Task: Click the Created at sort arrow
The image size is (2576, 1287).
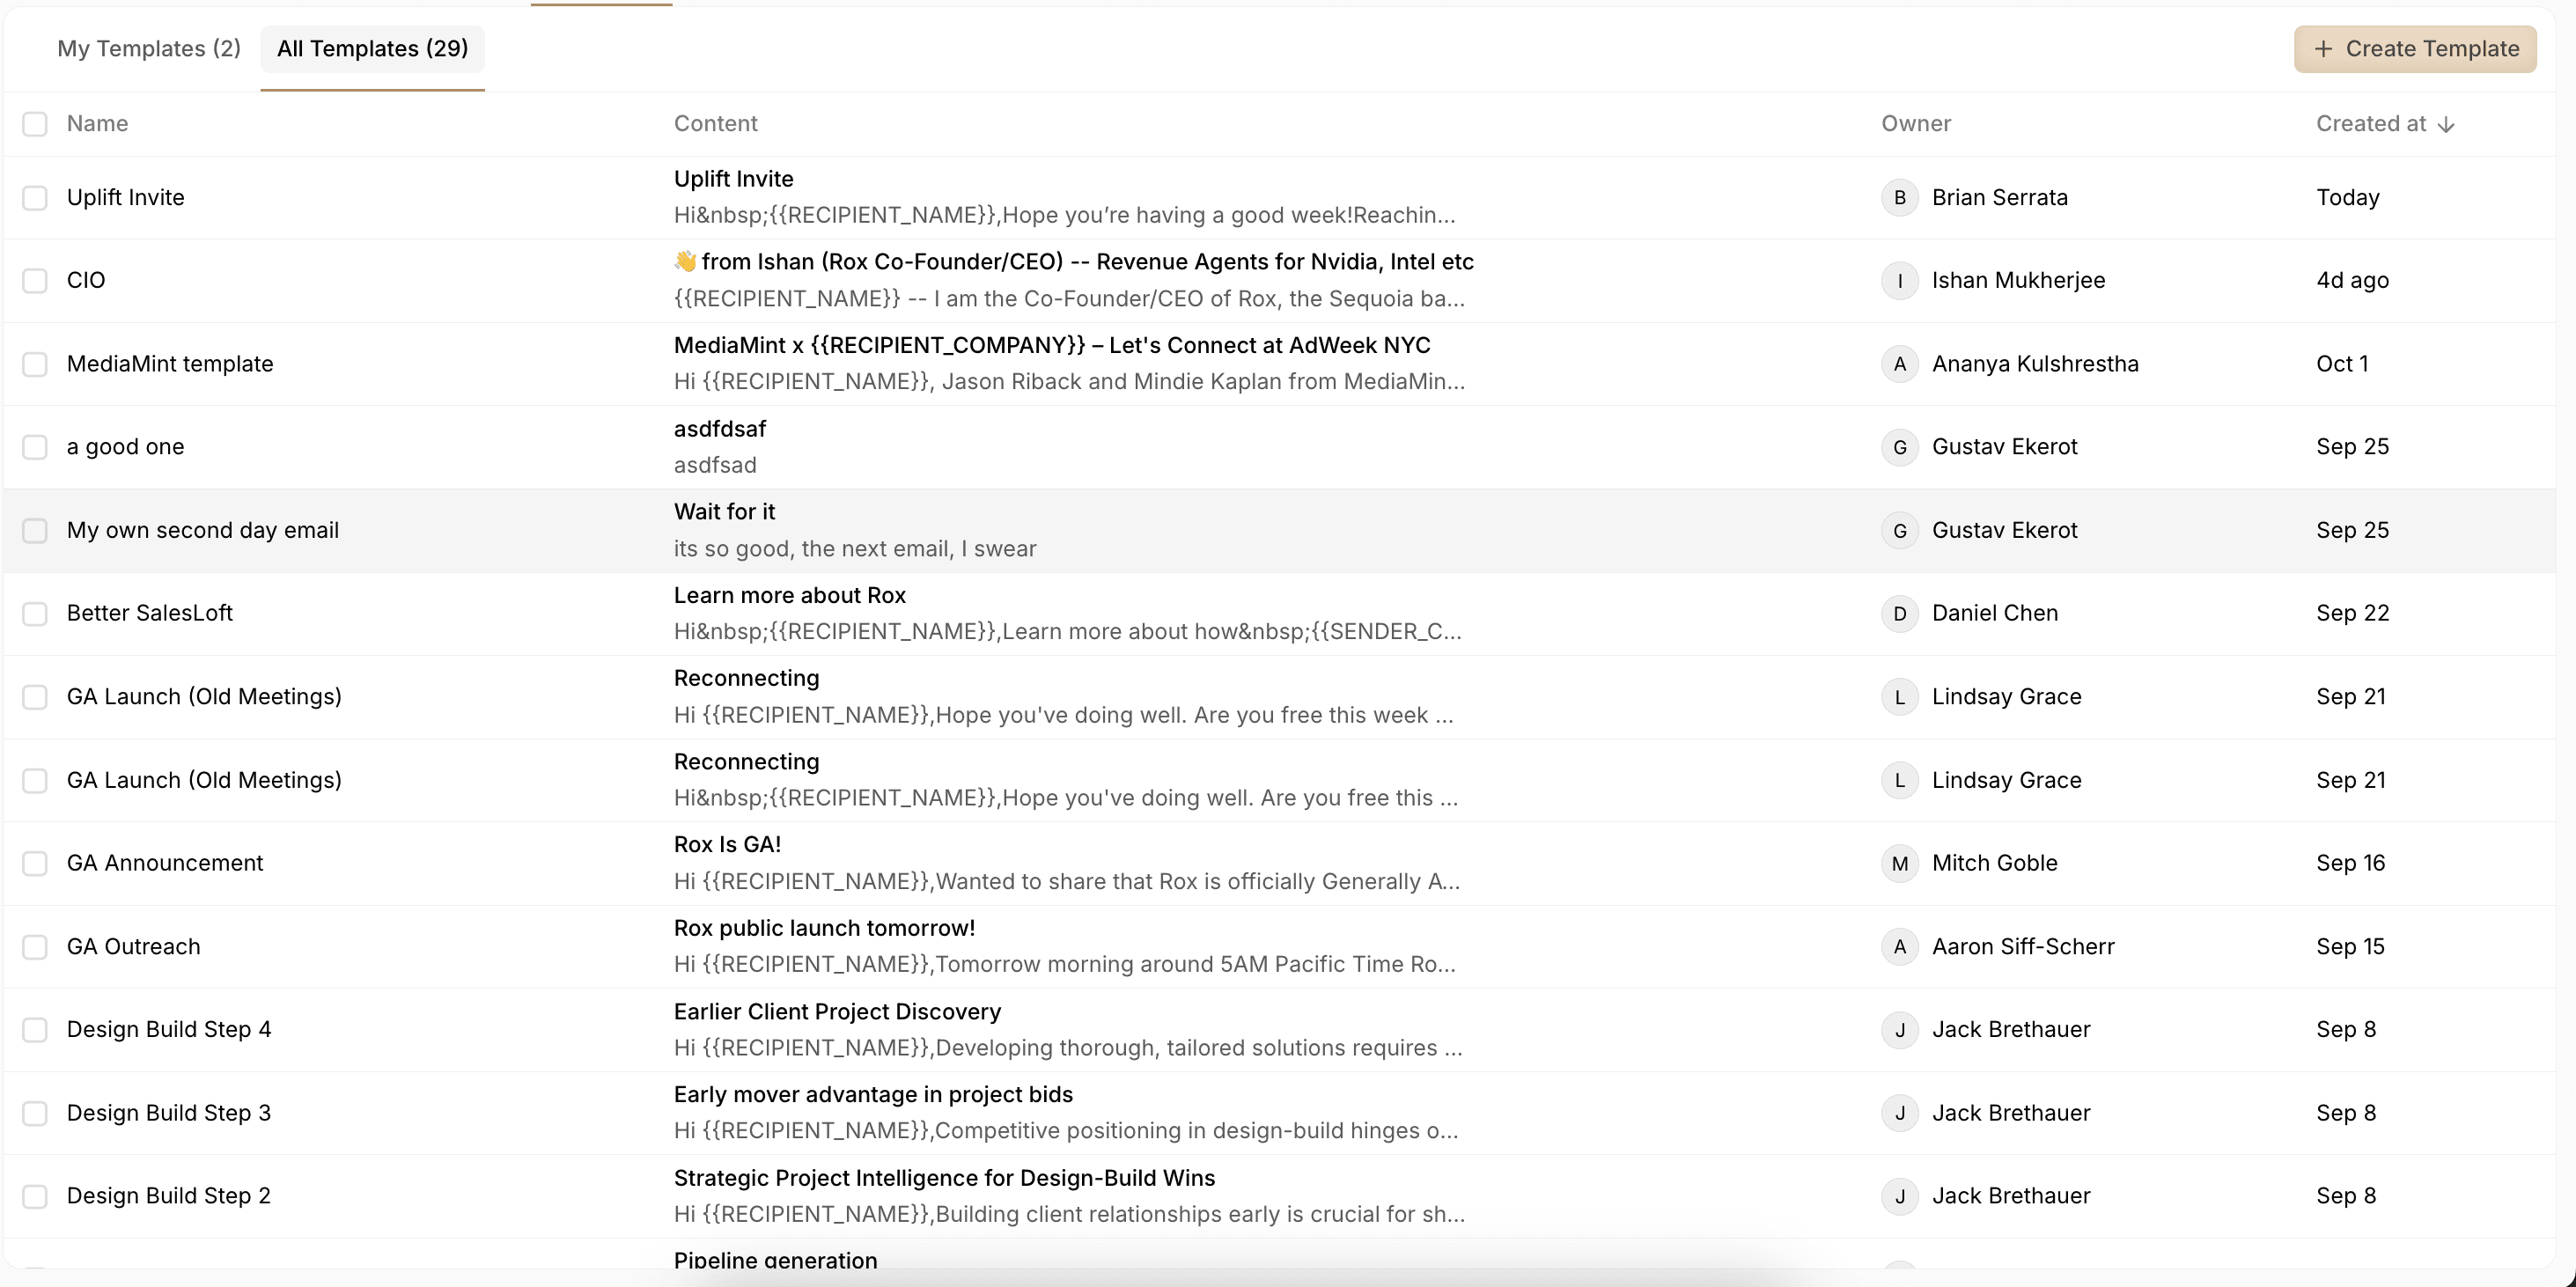Action: tap(2446, 124)
